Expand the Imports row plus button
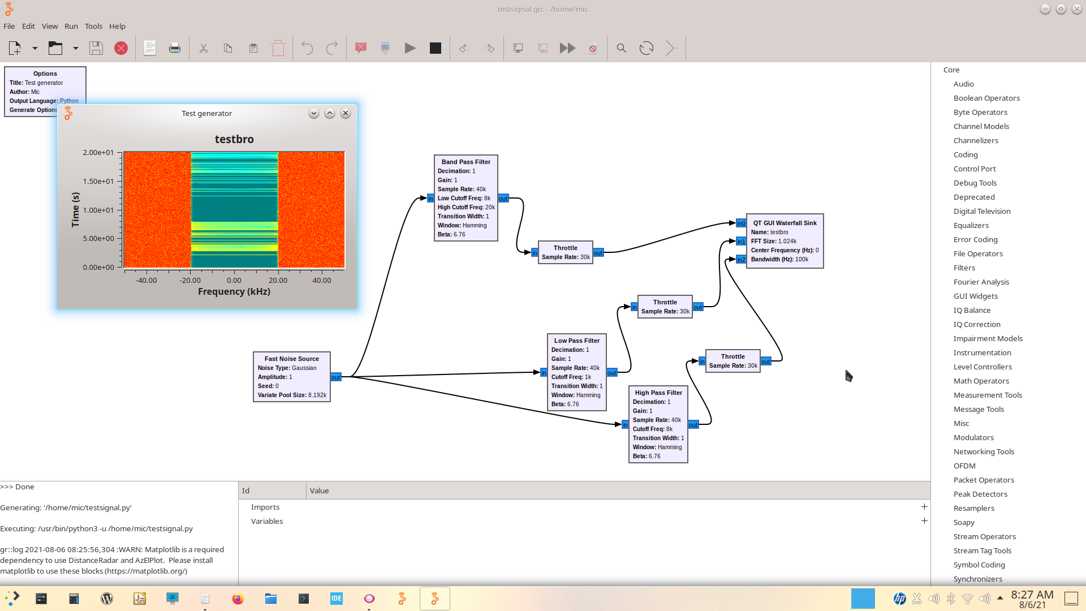This screenshot has height=611, width=1086. pos(924,507)
